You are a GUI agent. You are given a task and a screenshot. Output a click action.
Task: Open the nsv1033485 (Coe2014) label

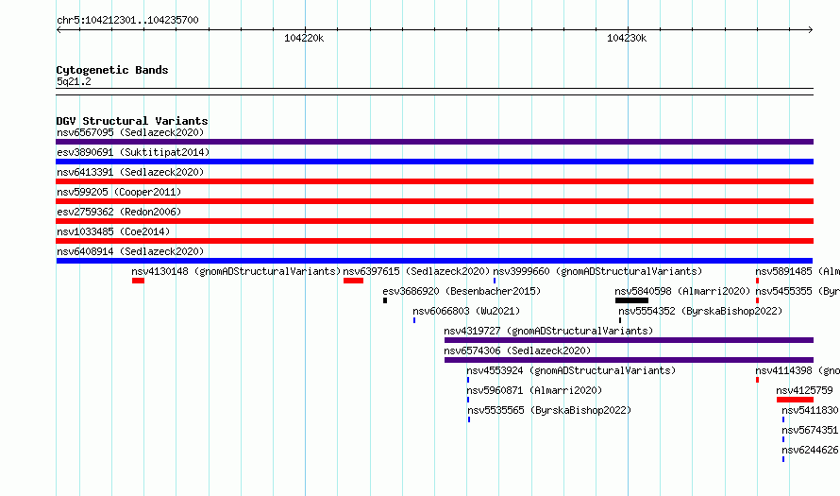[113, 231]
